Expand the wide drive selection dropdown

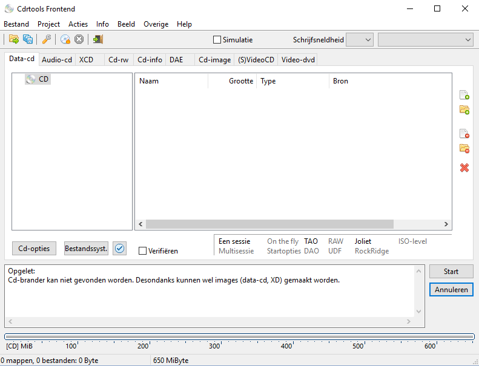coord(425,40)
